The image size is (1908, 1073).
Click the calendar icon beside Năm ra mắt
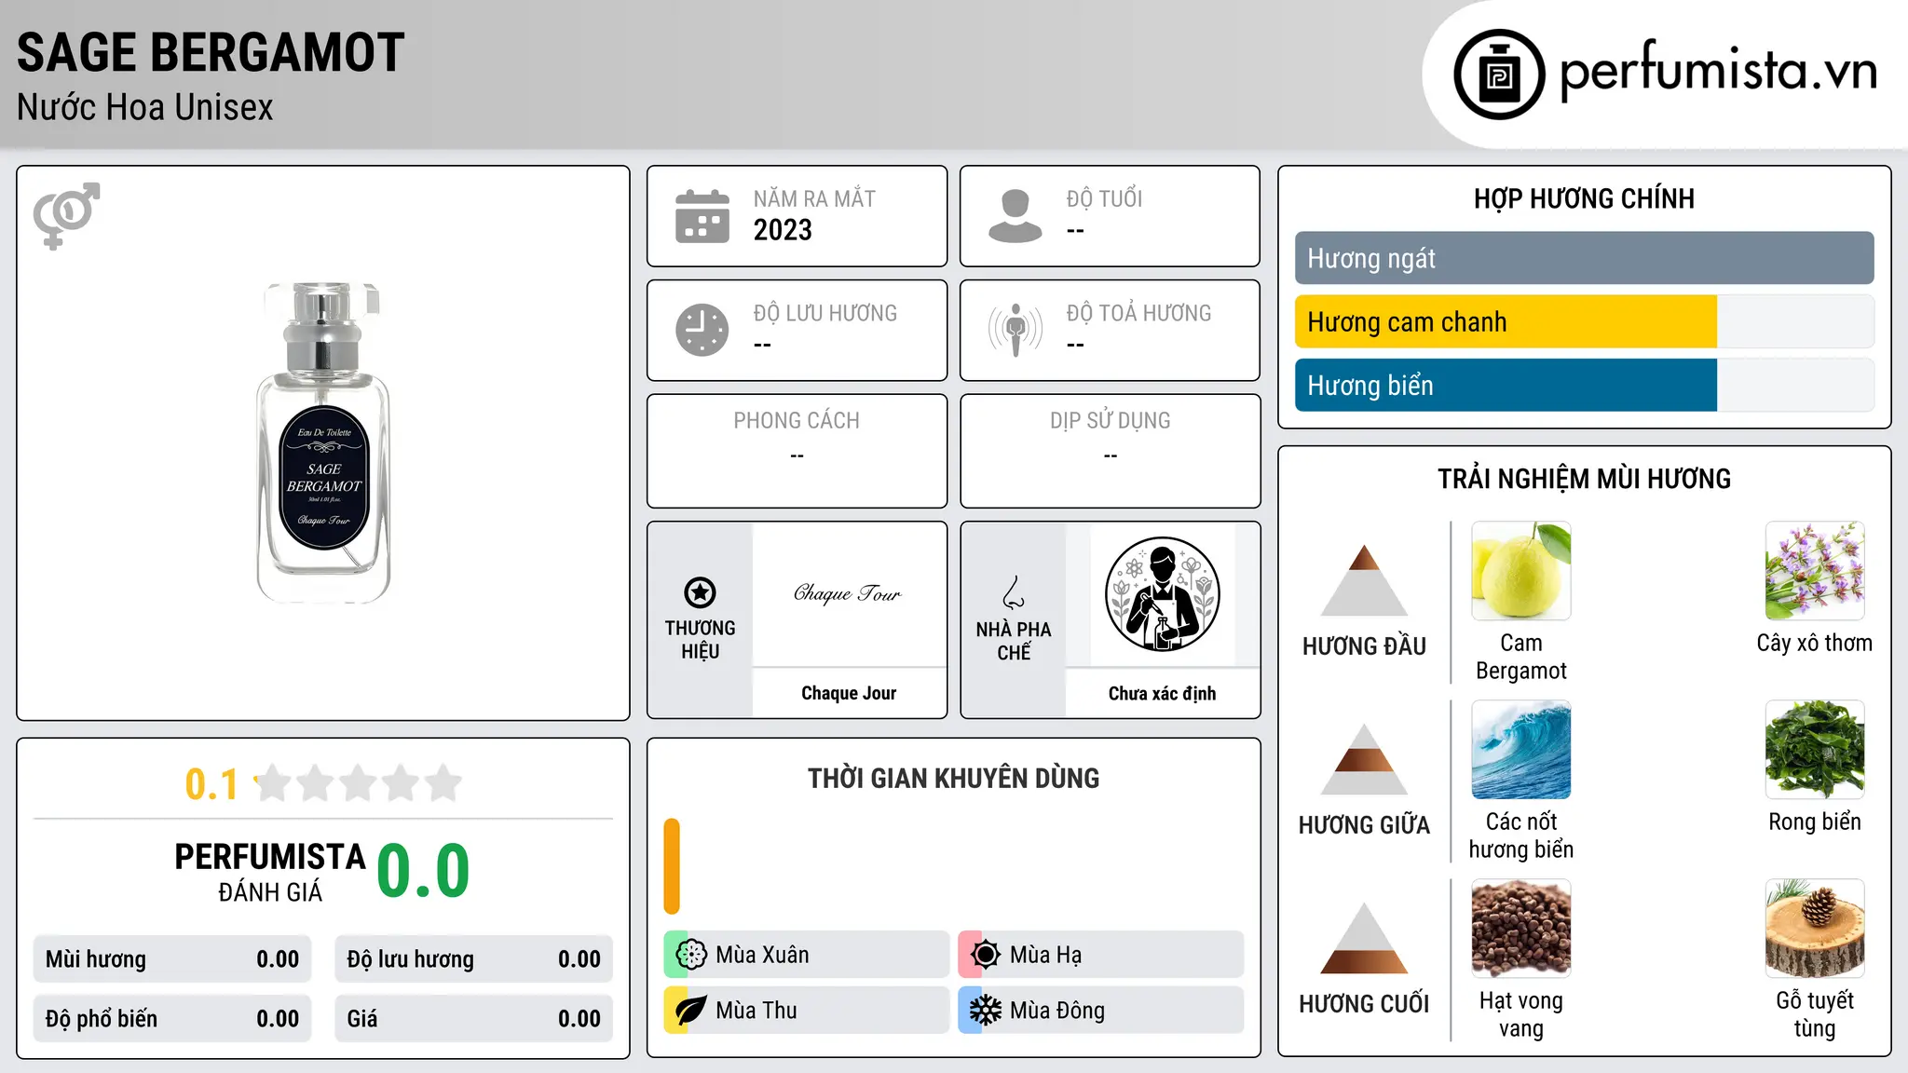tap(702, 216)
